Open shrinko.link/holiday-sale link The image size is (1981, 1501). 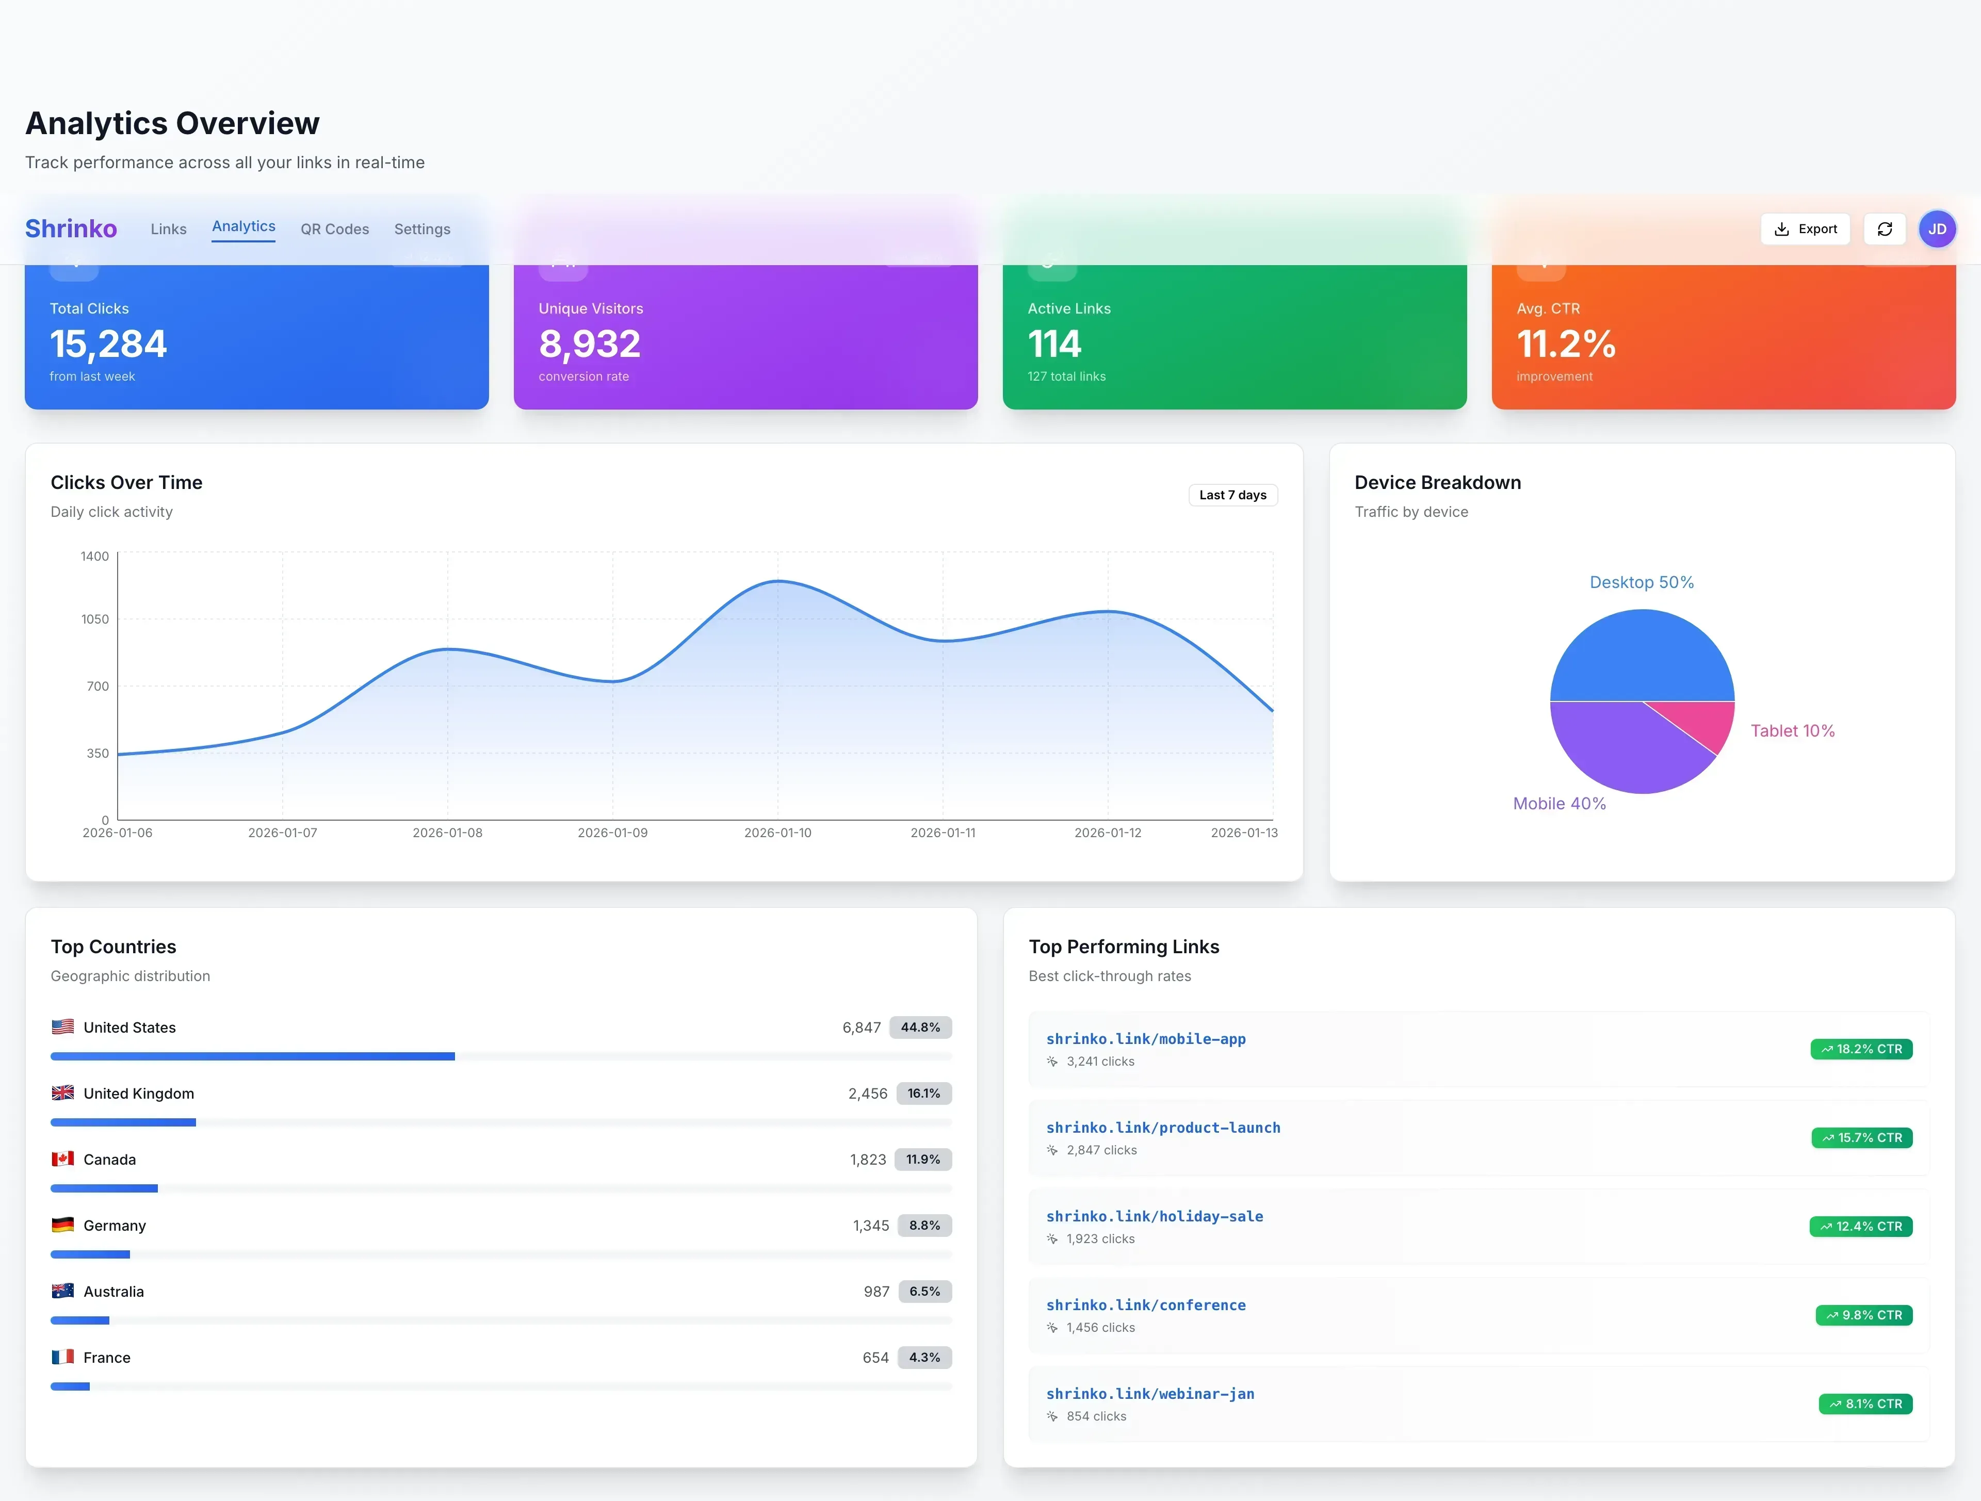[1155, 1215]
